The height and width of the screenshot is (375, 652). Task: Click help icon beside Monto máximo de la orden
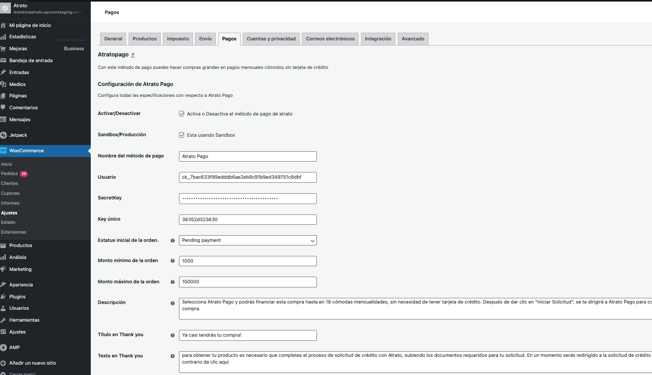pos(173,282)
